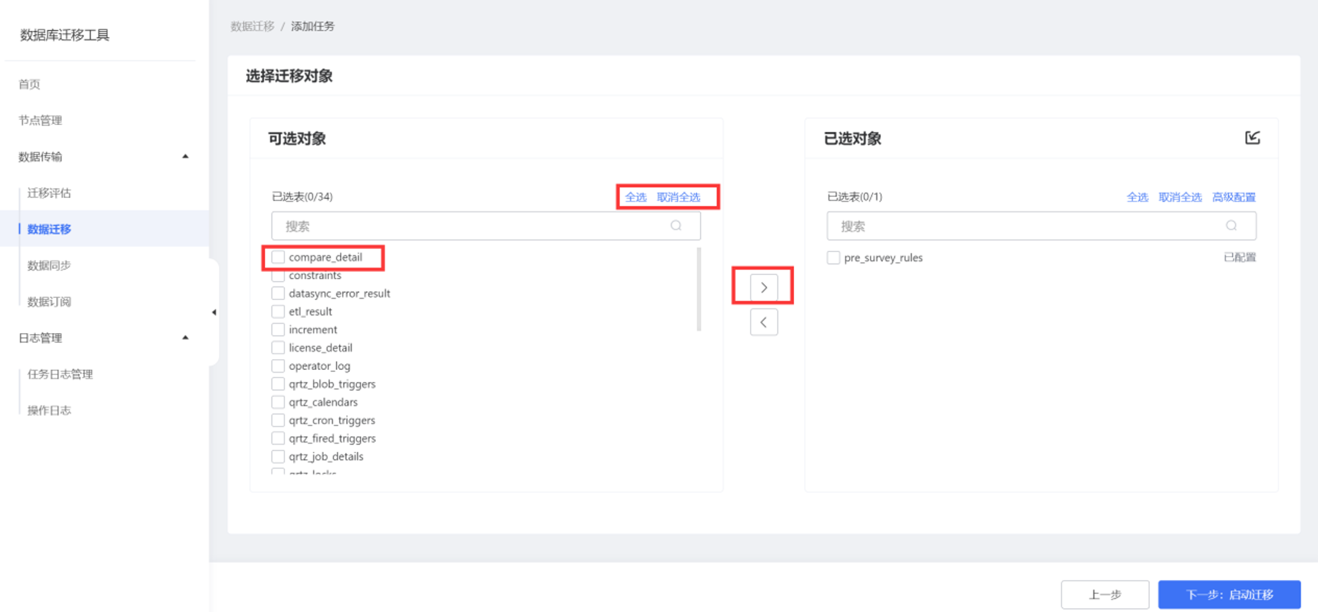Click the 已配置 status of pre_survey_rules
Image resolution: width=1318 pixels, height=612 pixels.
1240,257
